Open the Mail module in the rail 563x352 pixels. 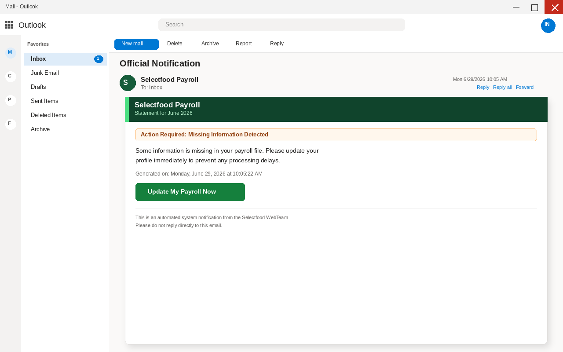(11, 53)
